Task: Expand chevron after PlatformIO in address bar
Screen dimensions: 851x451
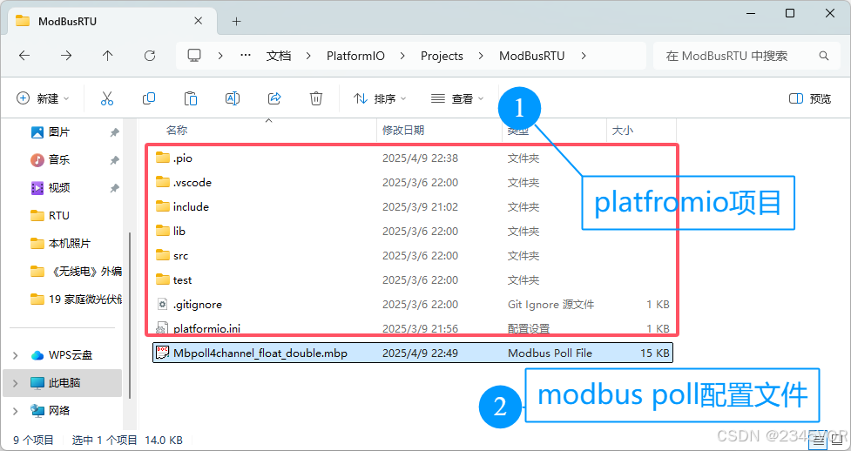Action: [x=402, y=56]
